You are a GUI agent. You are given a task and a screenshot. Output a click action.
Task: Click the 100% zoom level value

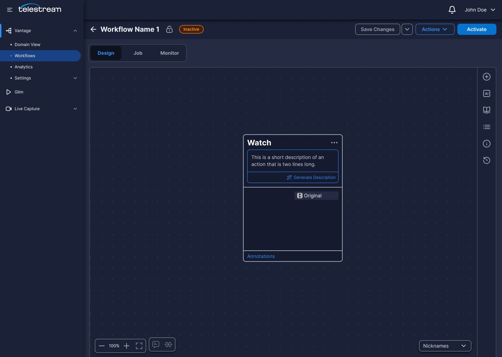[x=114, y=346]
